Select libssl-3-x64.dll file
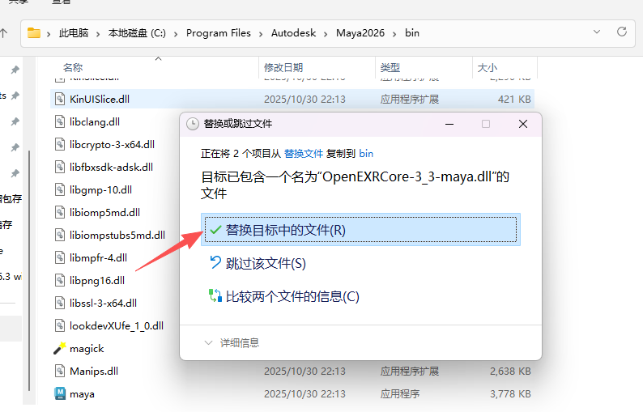 [103, 303]
